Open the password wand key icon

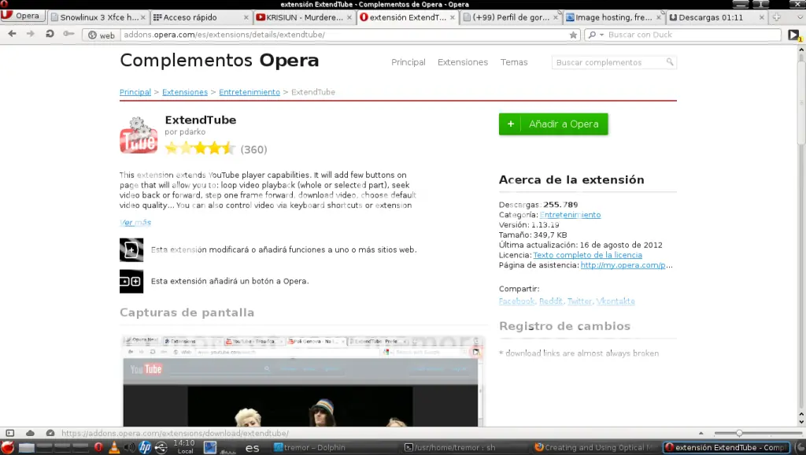coord(68,34)
